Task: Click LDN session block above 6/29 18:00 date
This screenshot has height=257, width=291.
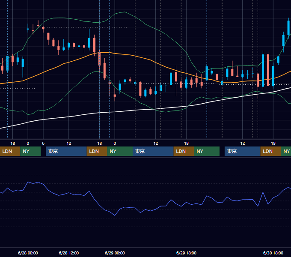Action: [x=184, y=151]
